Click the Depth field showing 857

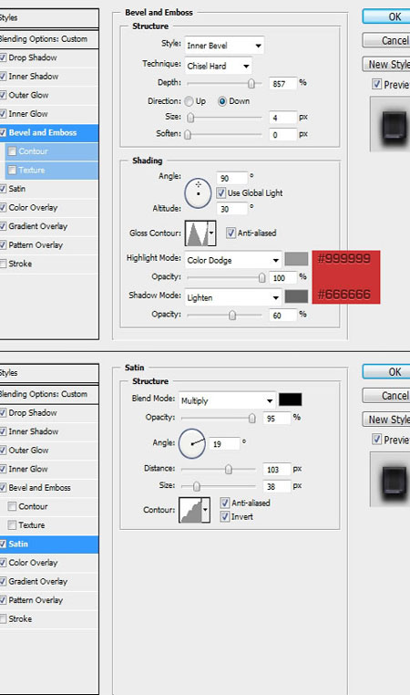[282, 83]
